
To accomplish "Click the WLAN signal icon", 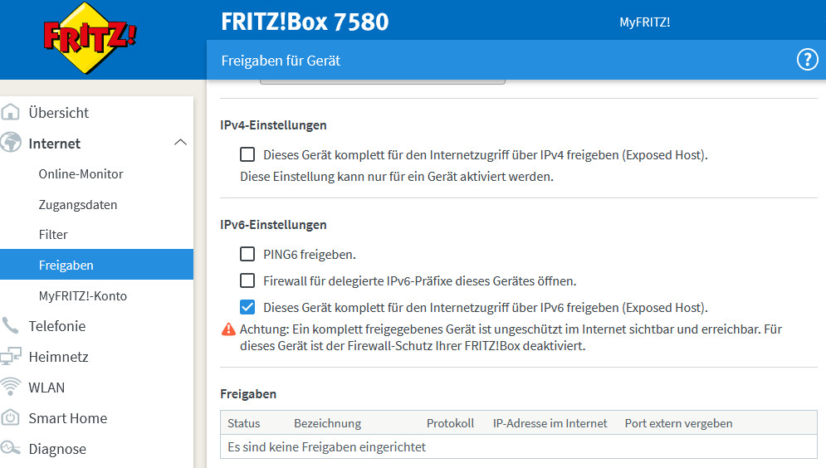I will click(x=11, y=387).
